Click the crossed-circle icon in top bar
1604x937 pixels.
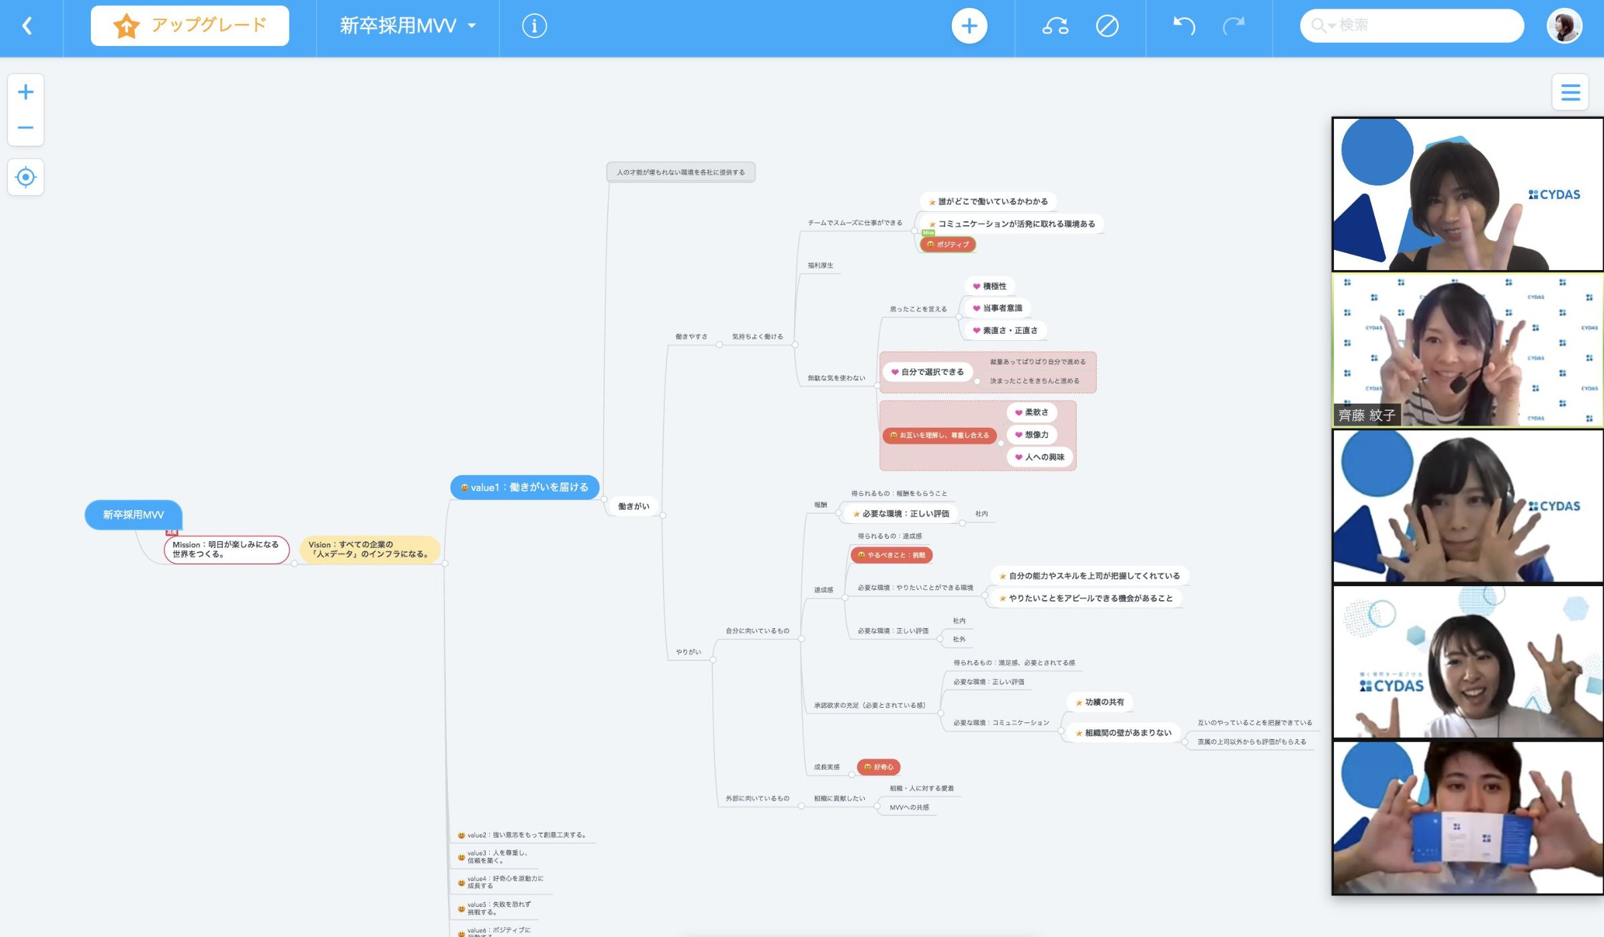(1107, 26)
